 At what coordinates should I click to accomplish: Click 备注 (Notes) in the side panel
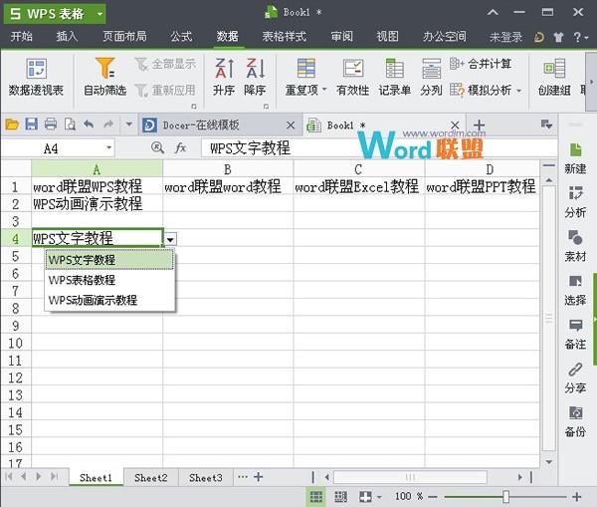pyautogui.click(x=575, y=335)
